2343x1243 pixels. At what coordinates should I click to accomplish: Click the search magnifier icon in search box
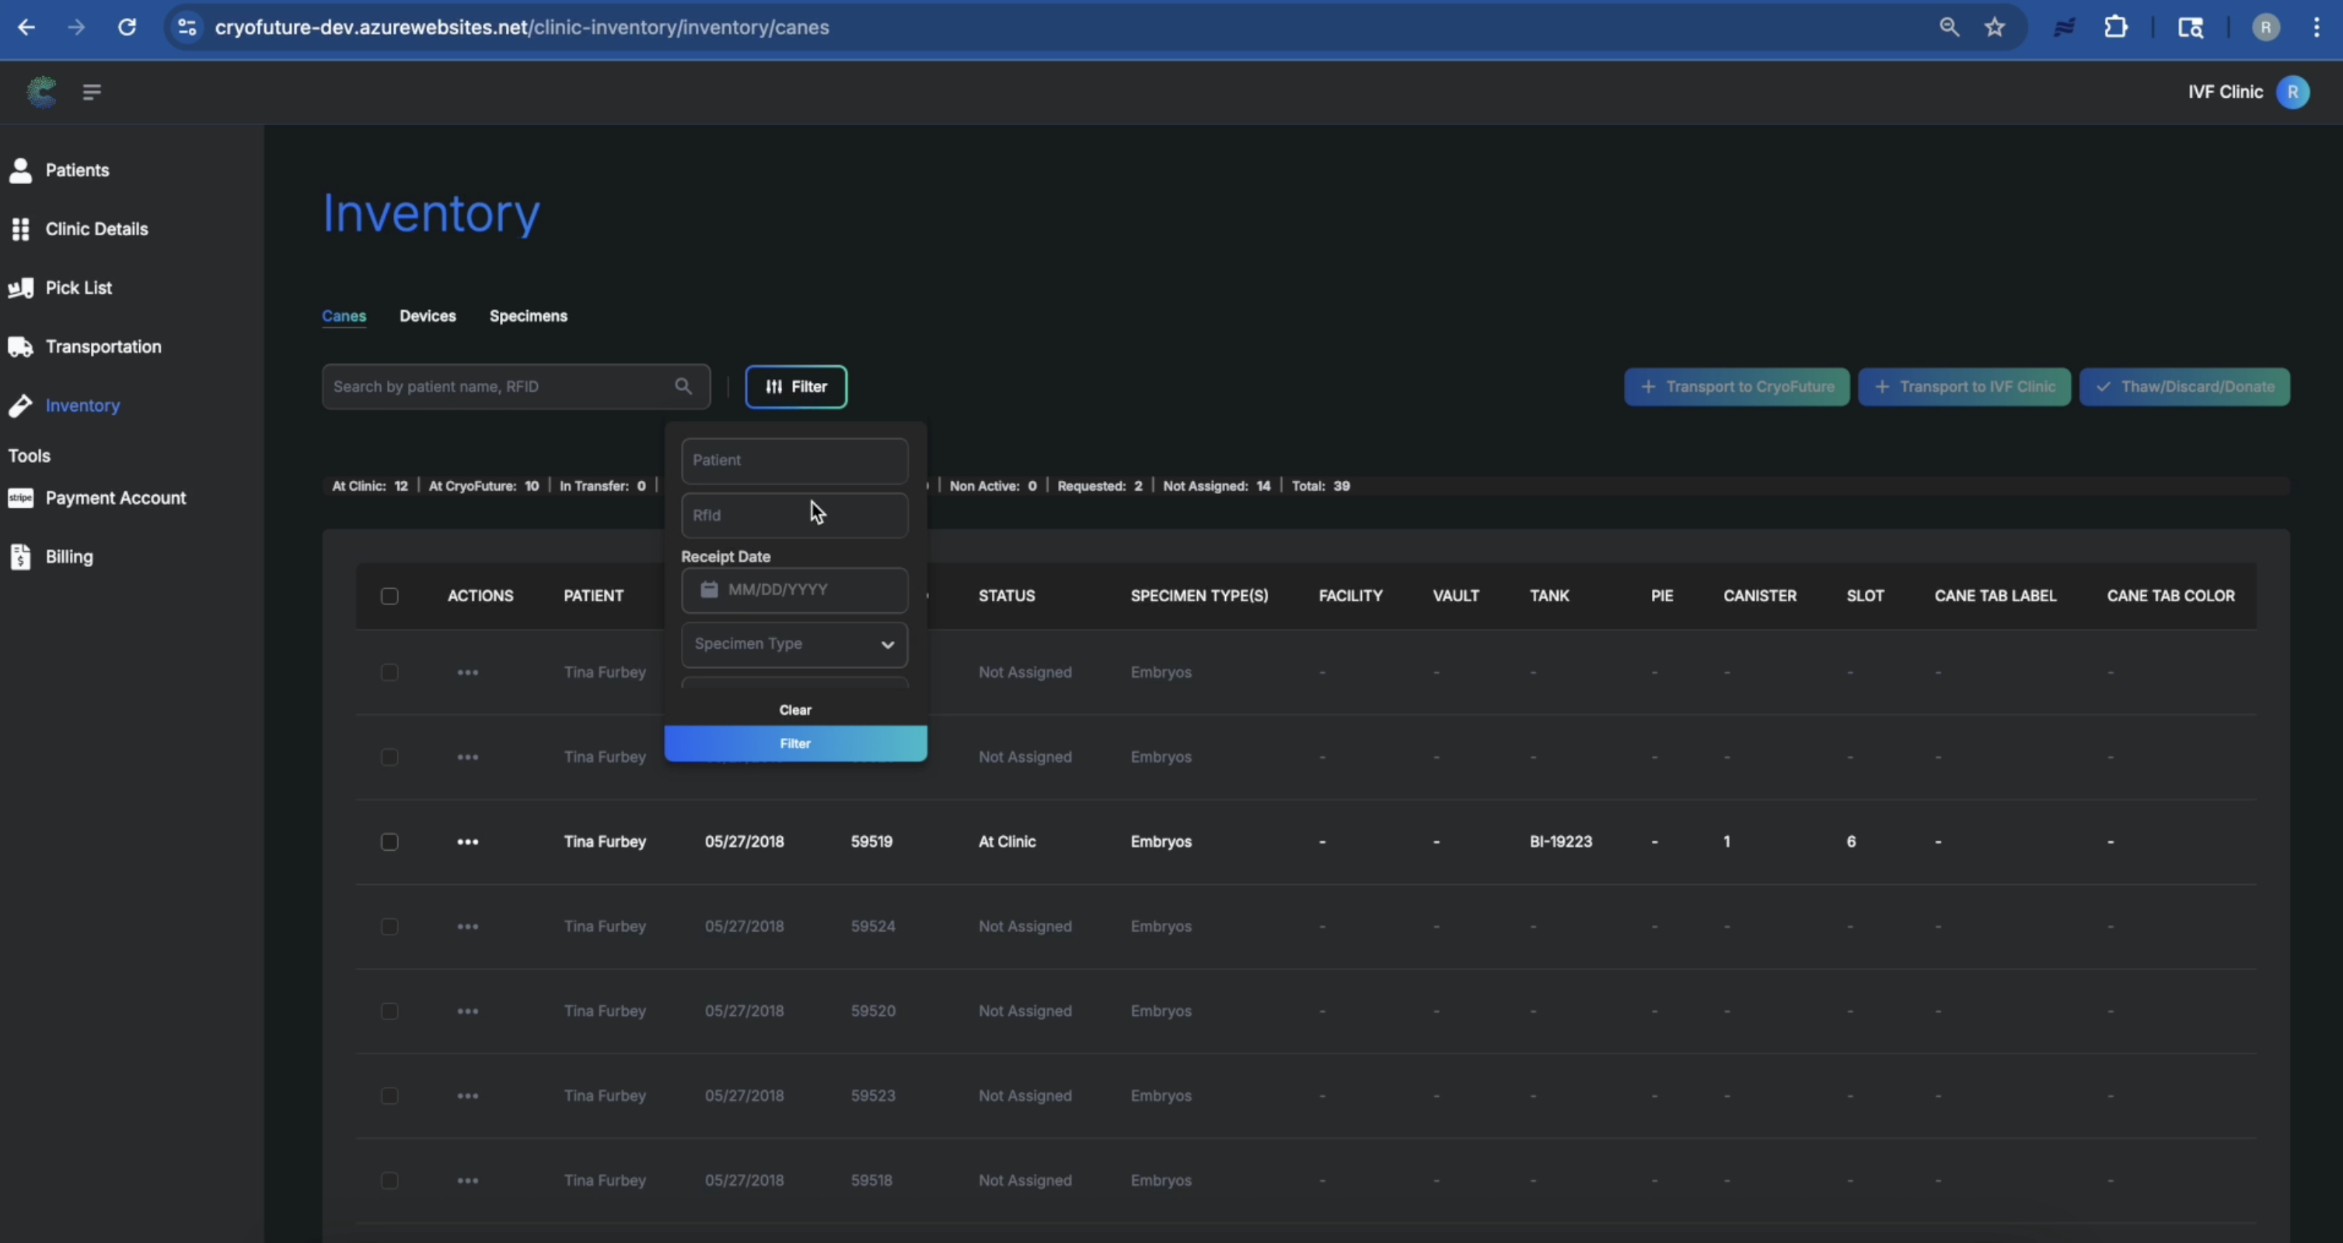tap(683, 386)
